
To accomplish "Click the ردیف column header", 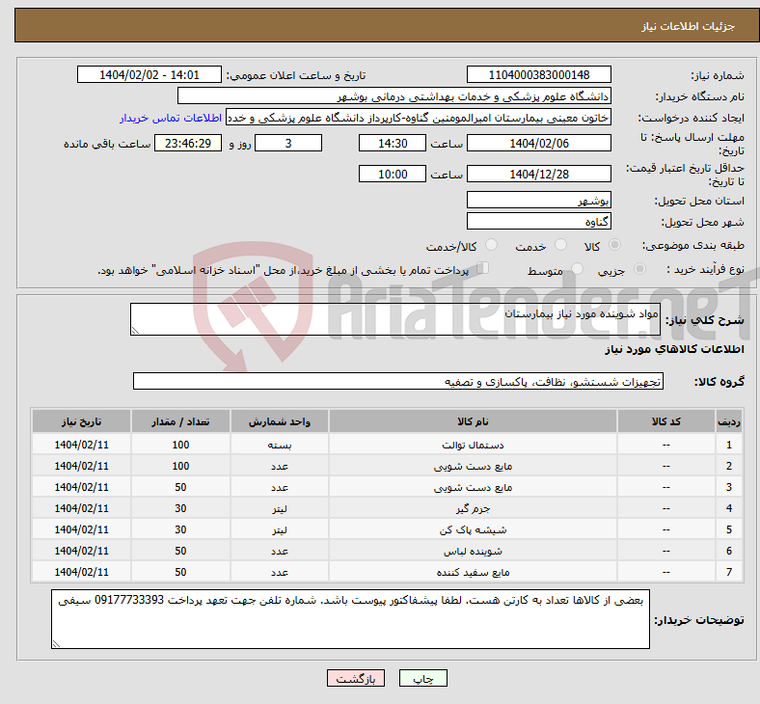I will (x=728, y=421).
